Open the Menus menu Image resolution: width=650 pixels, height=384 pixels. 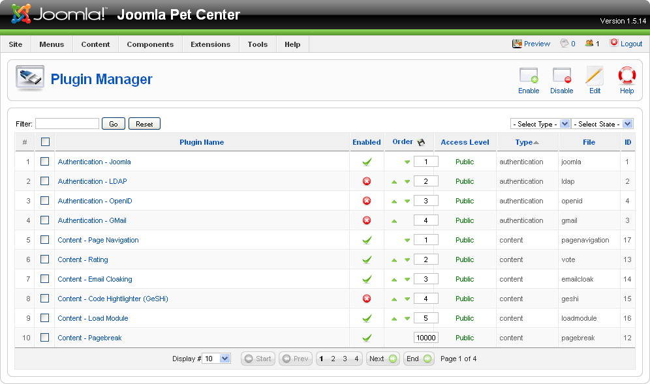52,44
